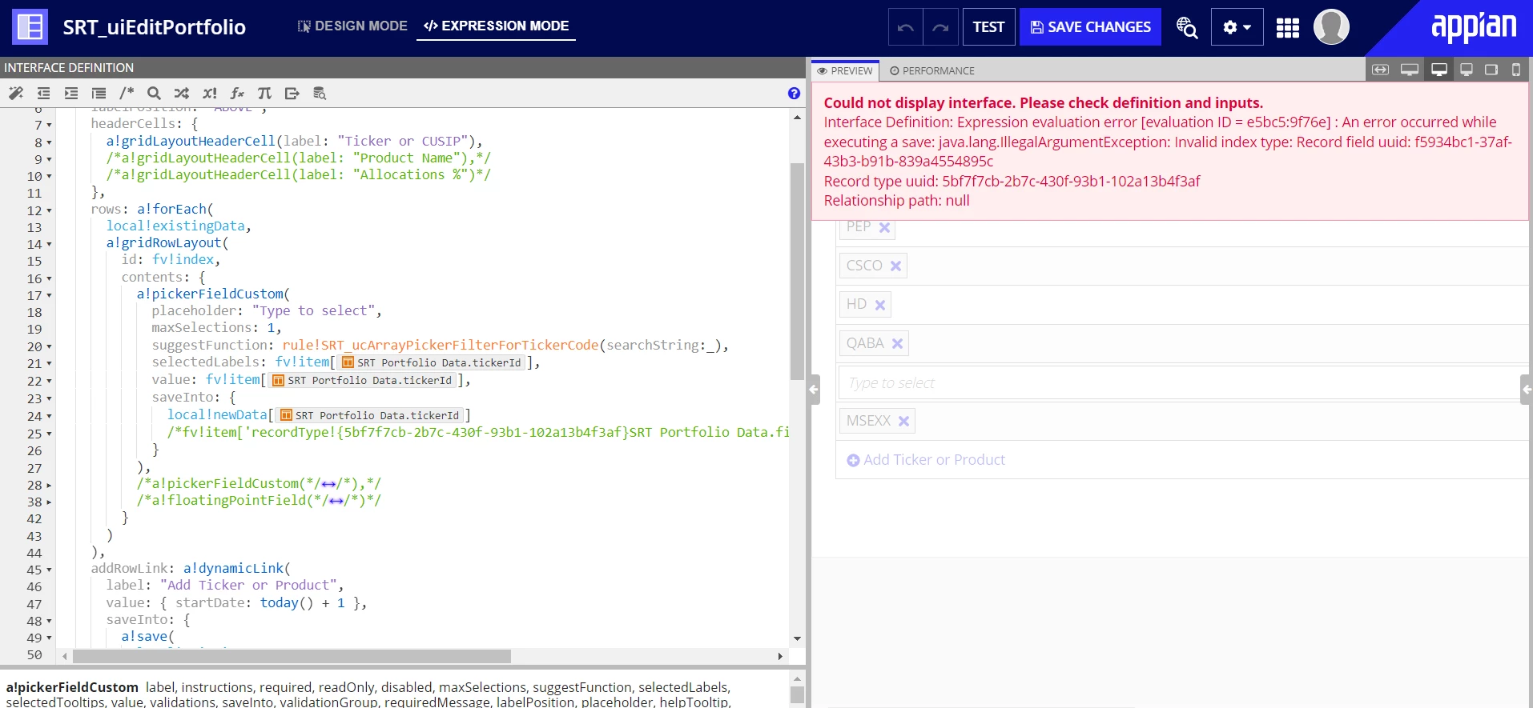Click the editor vertical scrollbar thumb
Image resolution: width=1533 pixels, height=708 pixels.
796,272
